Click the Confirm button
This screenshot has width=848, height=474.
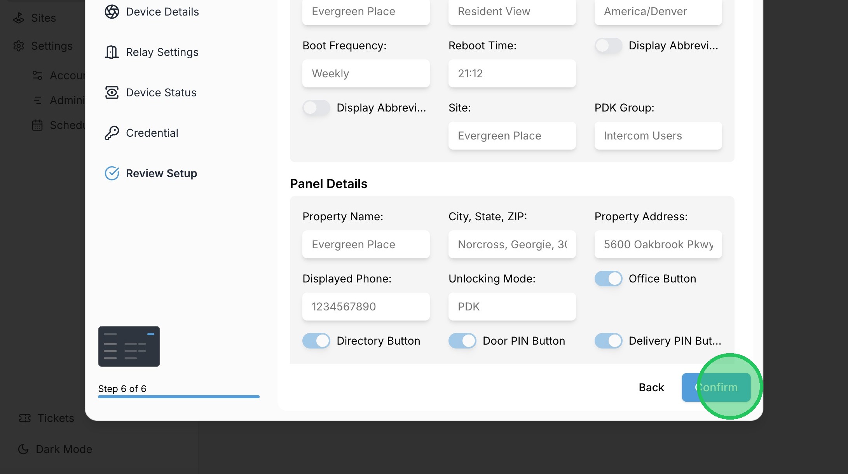tap(716, 387)
